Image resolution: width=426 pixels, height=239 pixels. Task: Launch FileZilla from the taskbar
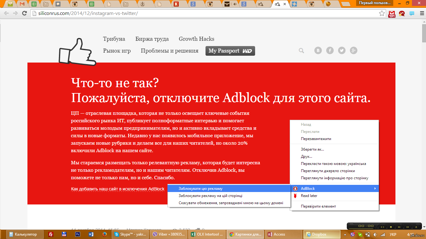tap(51, 234)
